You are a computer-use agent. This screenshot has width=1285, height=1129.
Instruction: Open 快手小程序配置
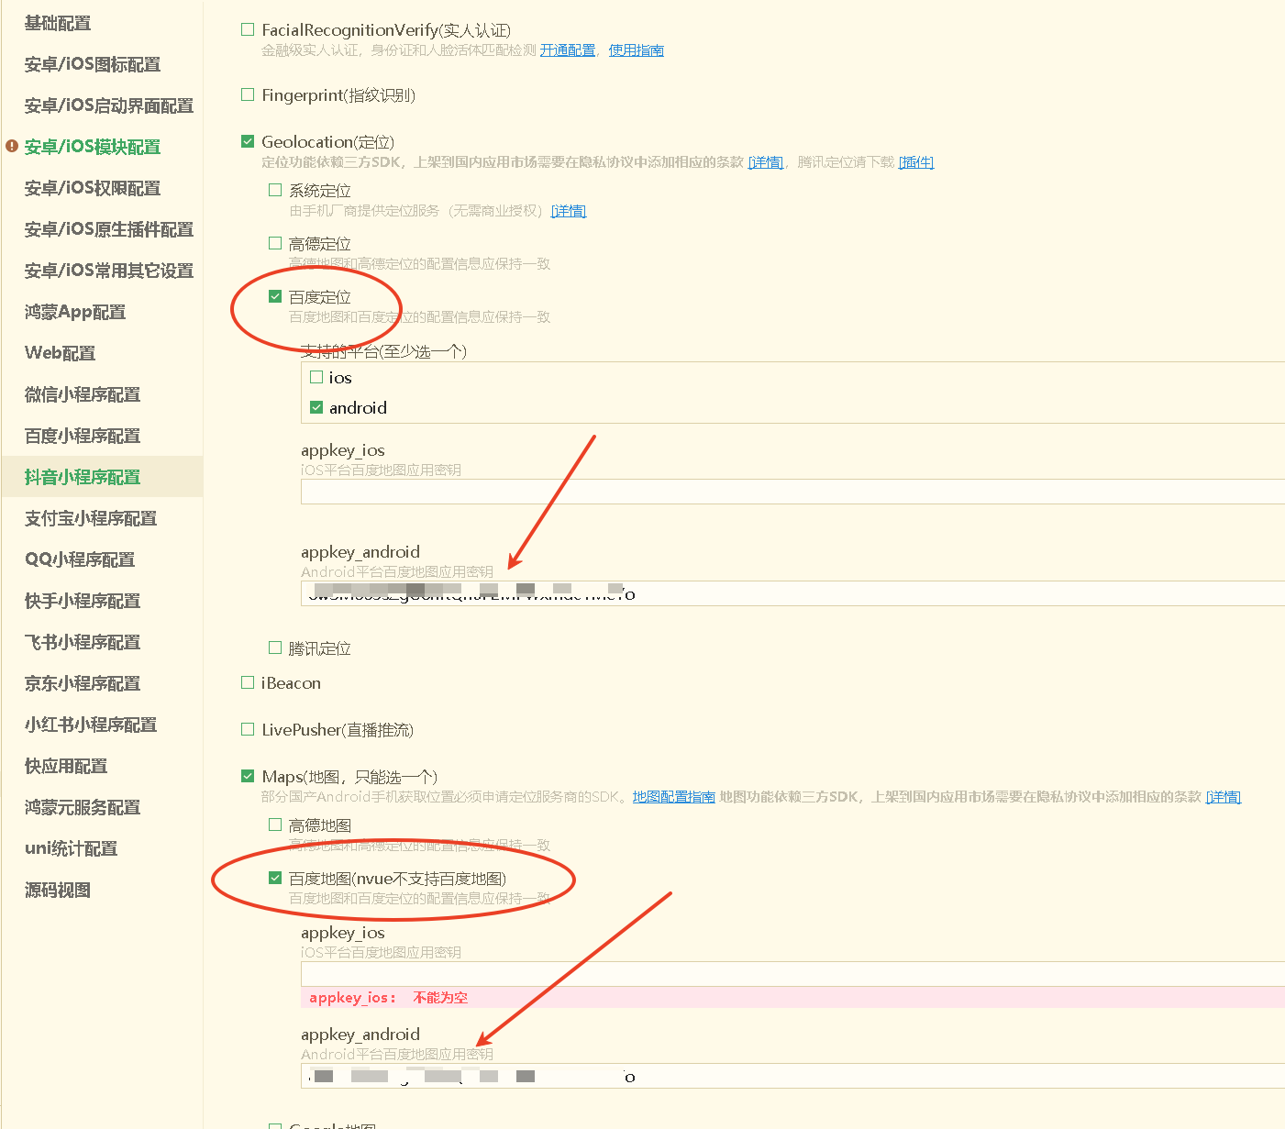pos(83,601)
